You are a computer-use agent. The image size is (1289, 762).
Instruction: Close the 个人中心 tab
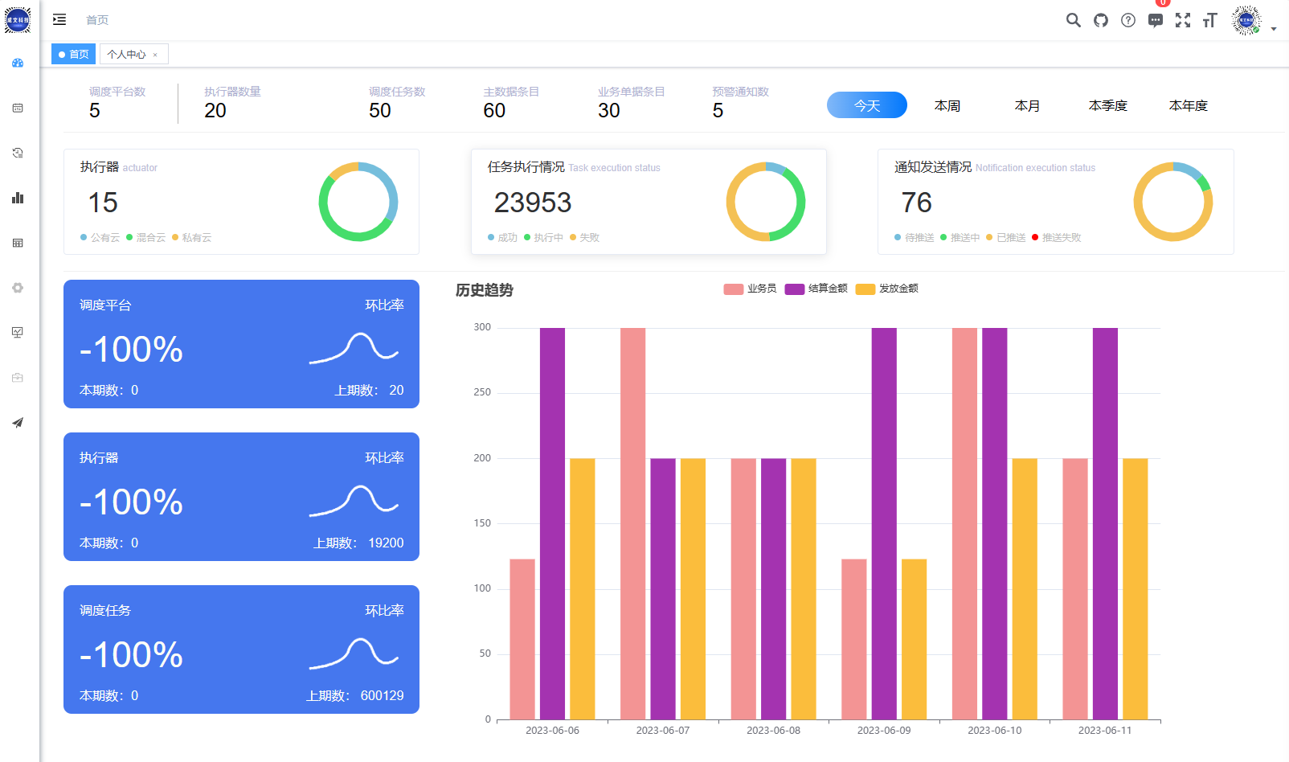pos(155,55)
